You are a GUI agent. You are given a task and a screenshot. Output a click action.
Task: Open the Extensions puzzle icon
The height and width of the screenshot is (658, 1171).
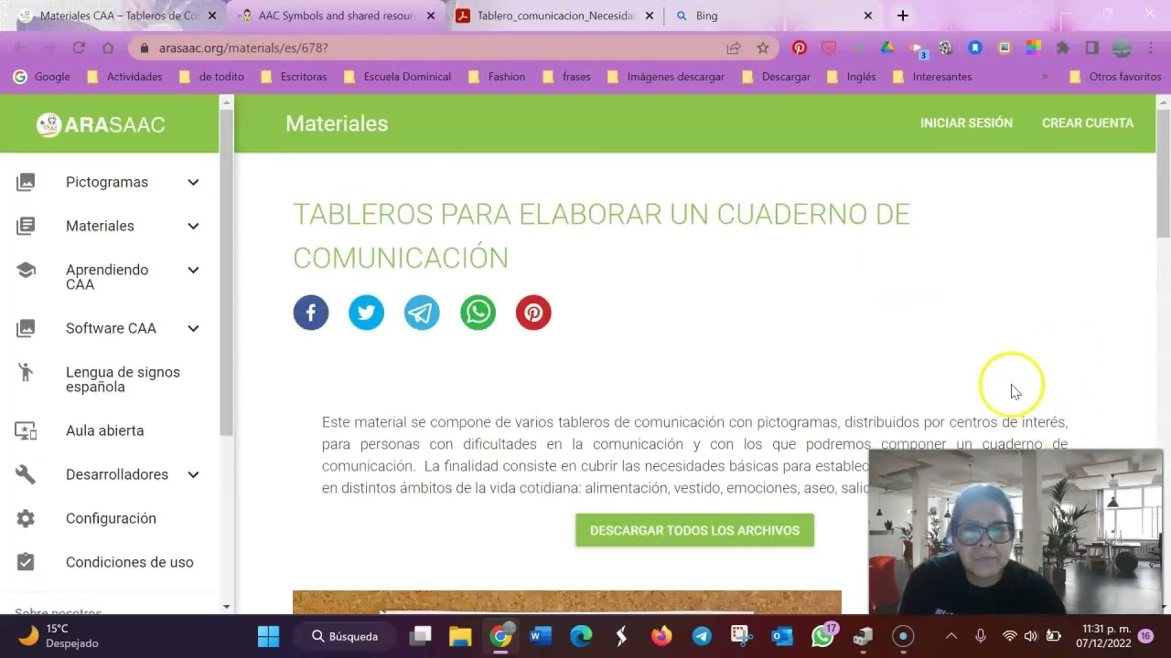(1062, 48)
